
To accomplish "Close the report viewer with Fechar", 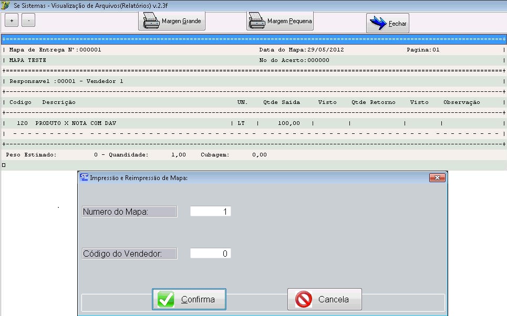I will [x=387, y=24].
